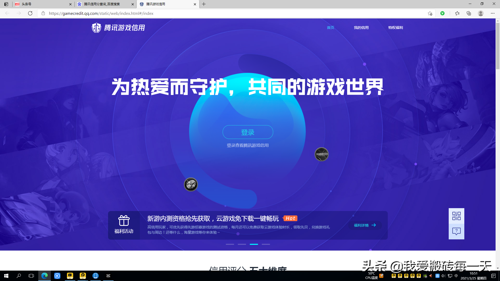Click 福利详情 arrow link
Viewport: 500px width, 281px height.
[365, 225]
